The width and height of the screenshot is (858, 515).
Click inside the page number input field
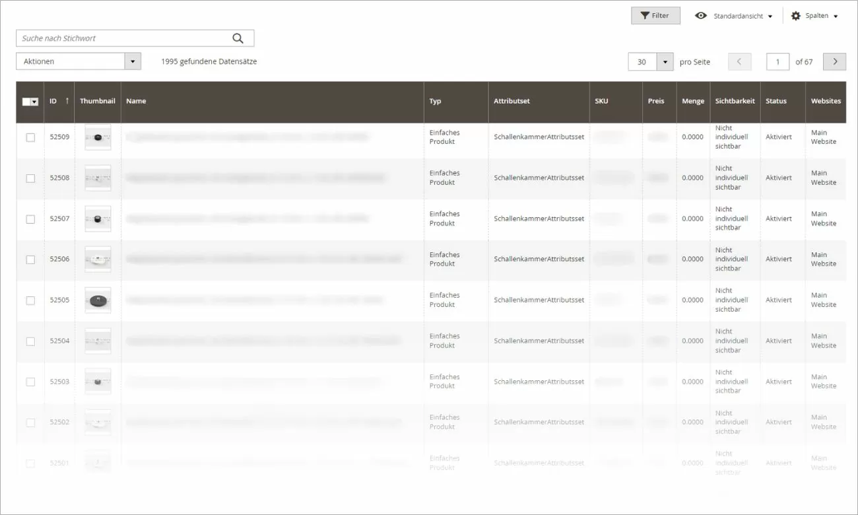coord(777,61)
